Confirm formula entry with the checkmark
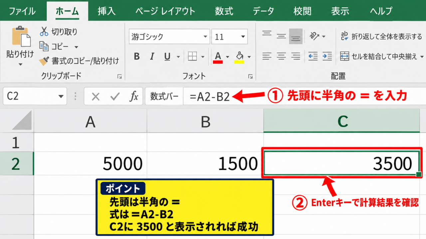 pos(115,97)
